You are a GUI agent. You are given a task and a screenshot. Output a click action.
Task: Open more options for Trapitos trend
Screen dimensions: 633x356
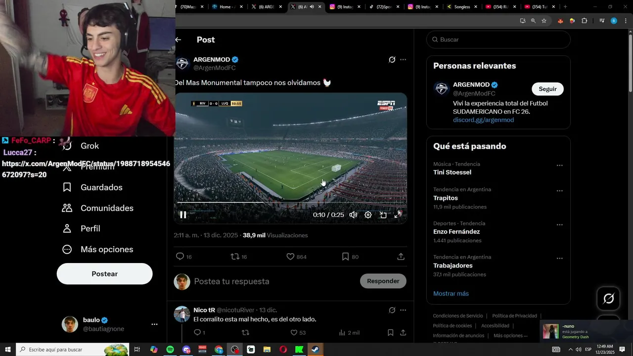(x=560, y=191)
